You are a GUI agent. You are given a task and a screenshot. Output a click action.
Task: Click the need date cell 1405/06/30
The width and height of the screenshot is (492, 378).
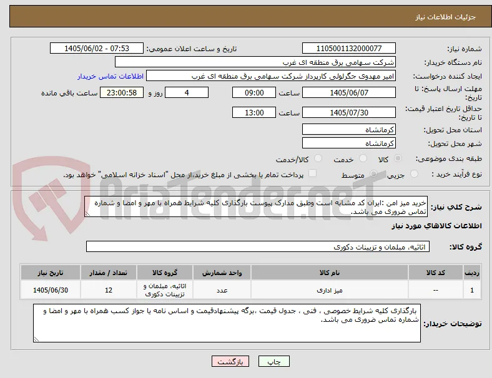coord(51,290)
